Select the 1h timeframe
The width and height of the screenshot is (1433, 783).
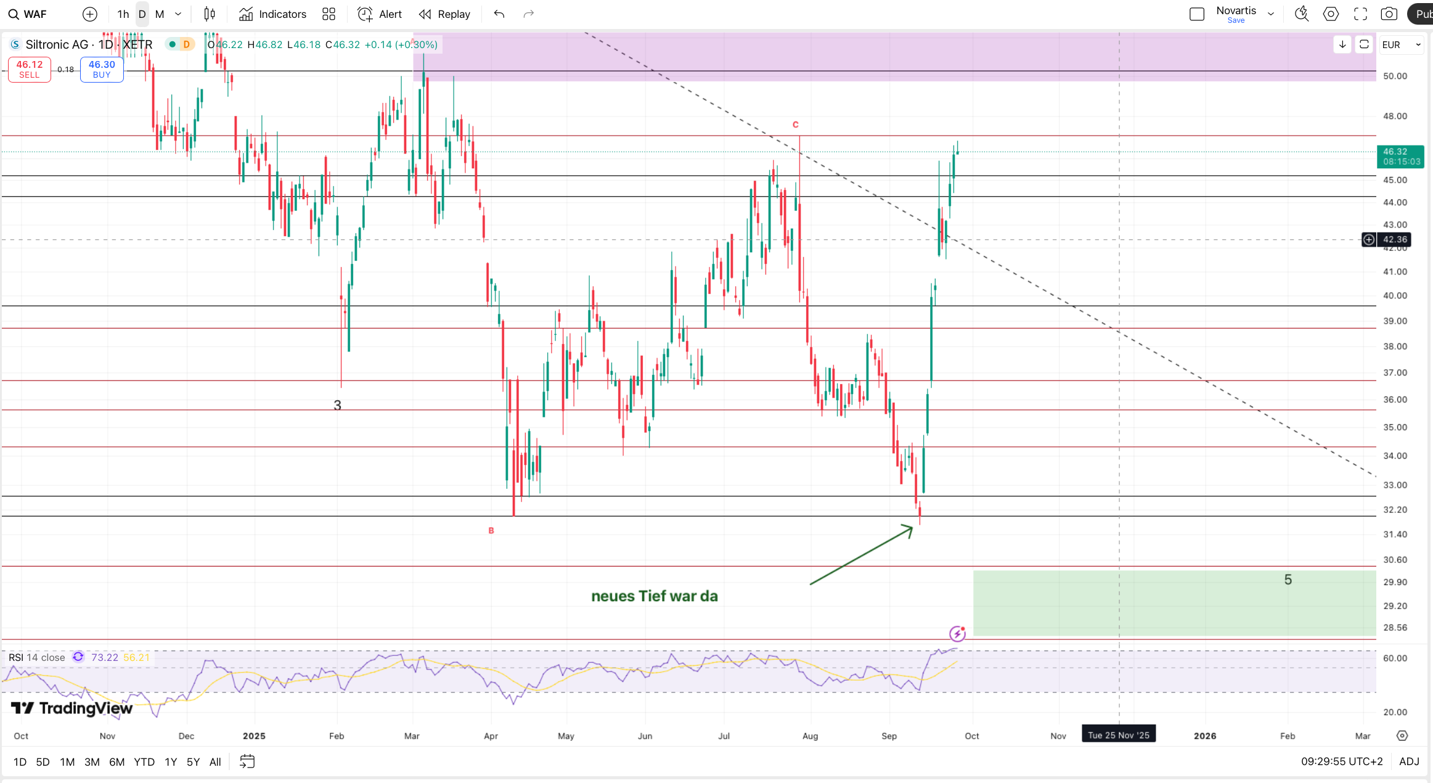[123, 14]
